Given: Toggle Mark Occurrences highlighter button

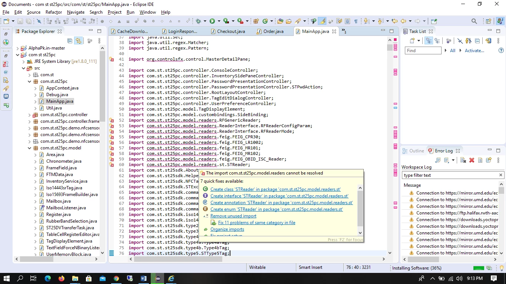Looking at the screenshot, I should pyautogui.click(x=322, y=21).
